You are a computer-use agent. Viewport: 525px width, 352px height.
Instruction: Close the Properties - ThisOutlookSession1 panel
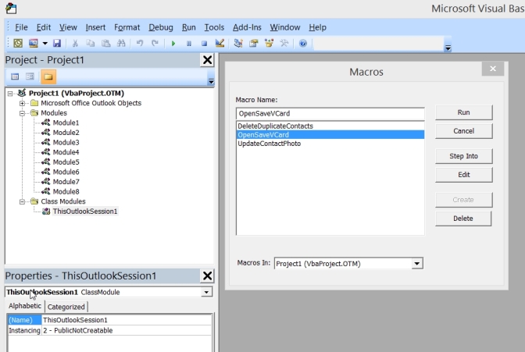[x=207, y=276]
